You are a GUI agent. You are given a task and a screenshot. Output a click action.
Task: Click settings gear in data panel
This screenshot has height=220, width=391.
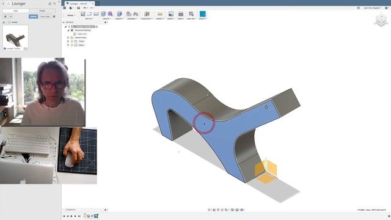click(x=54, y=16)
